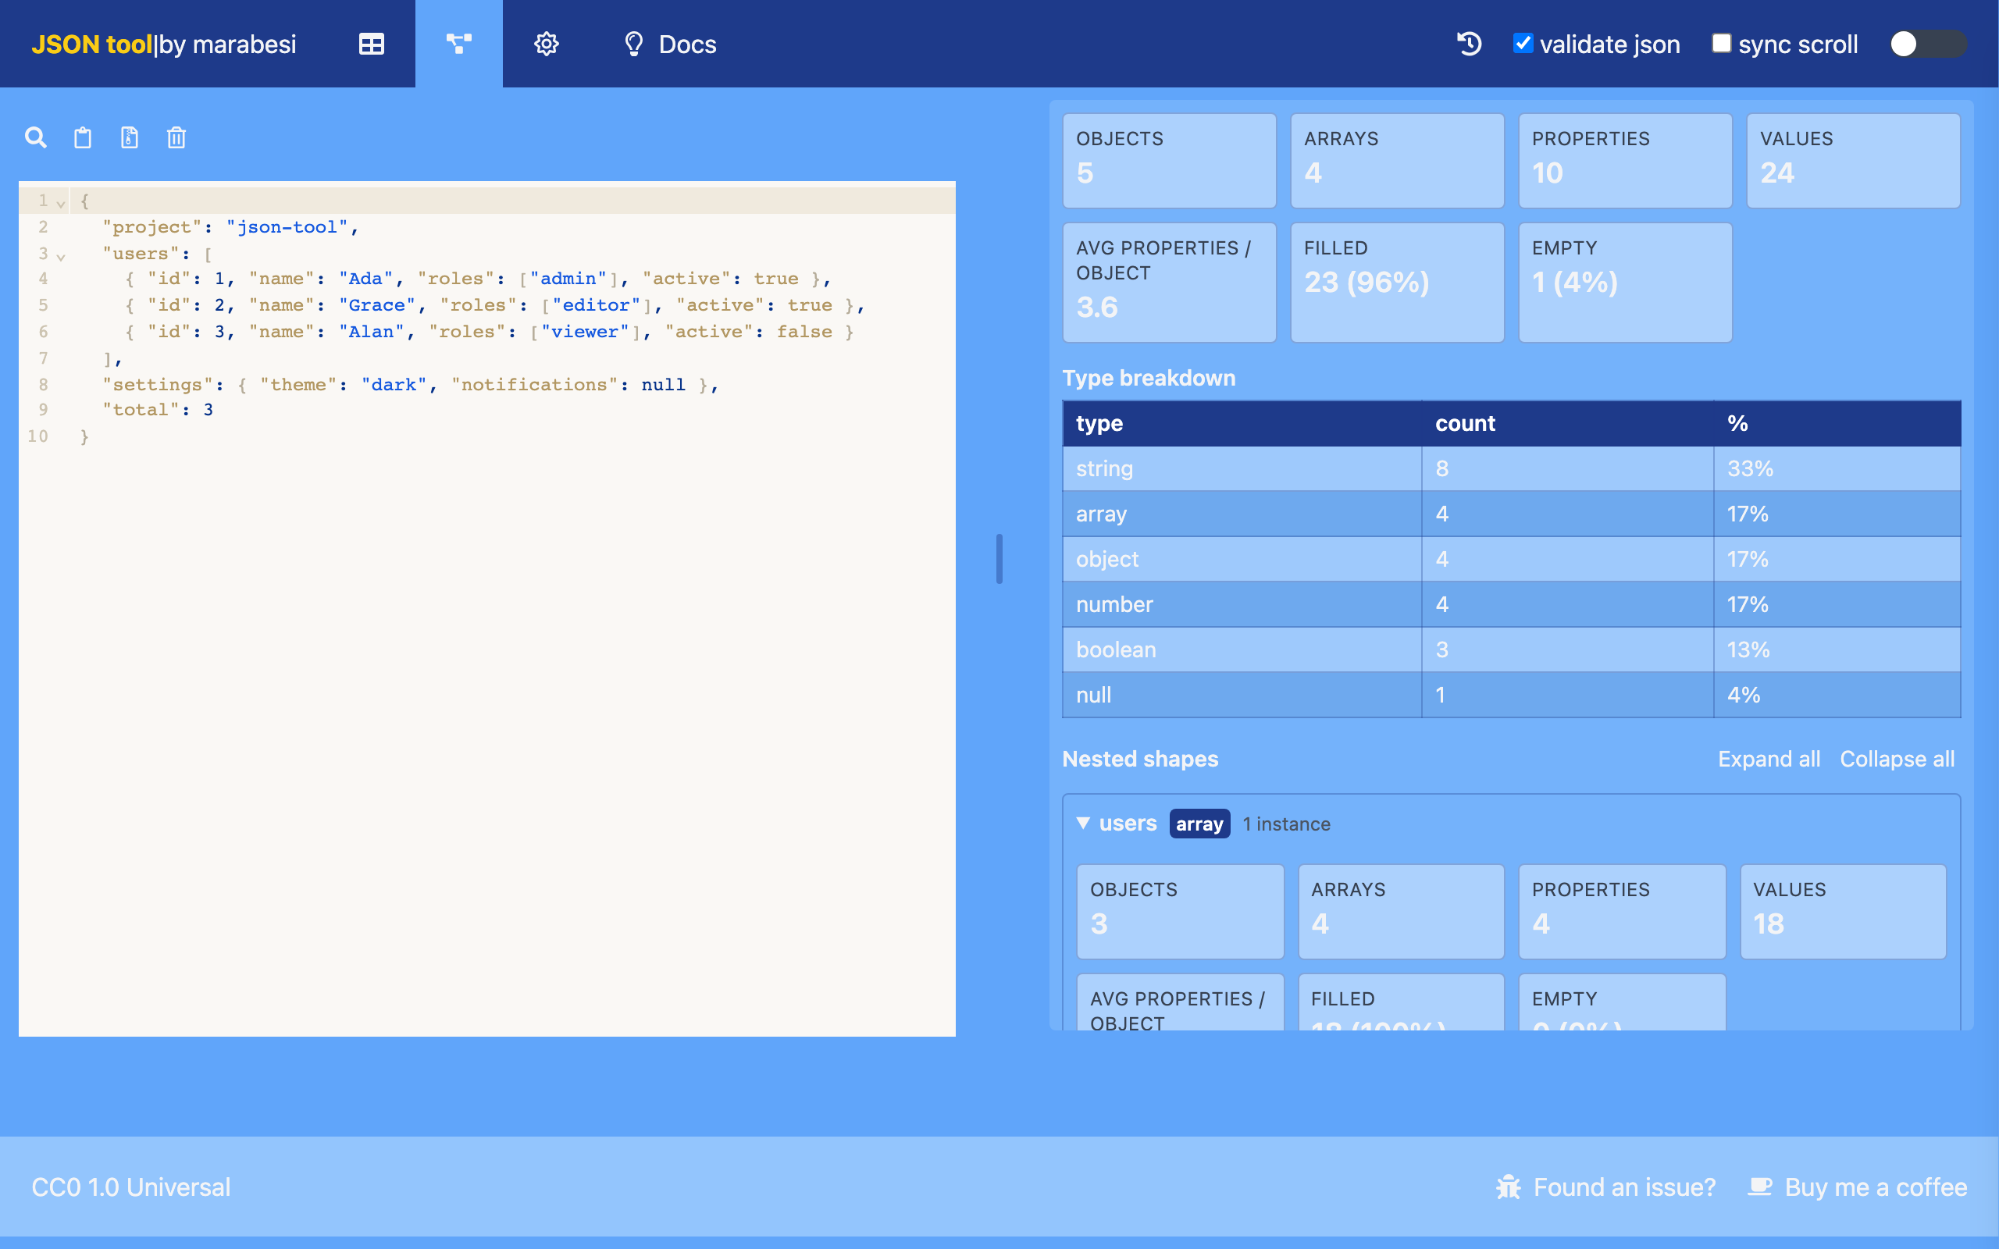This screenshot has width=1999, height=1249.
Task: Fold the users array at line 3
Action: (60, 255)
